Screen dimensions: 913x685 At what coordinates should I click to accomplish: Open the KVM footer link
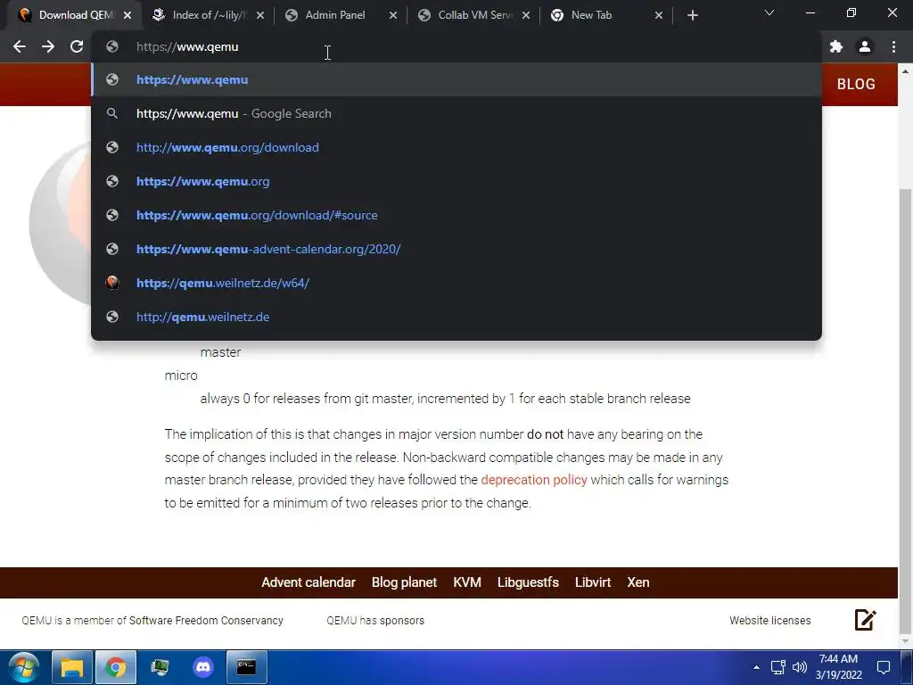467,582
